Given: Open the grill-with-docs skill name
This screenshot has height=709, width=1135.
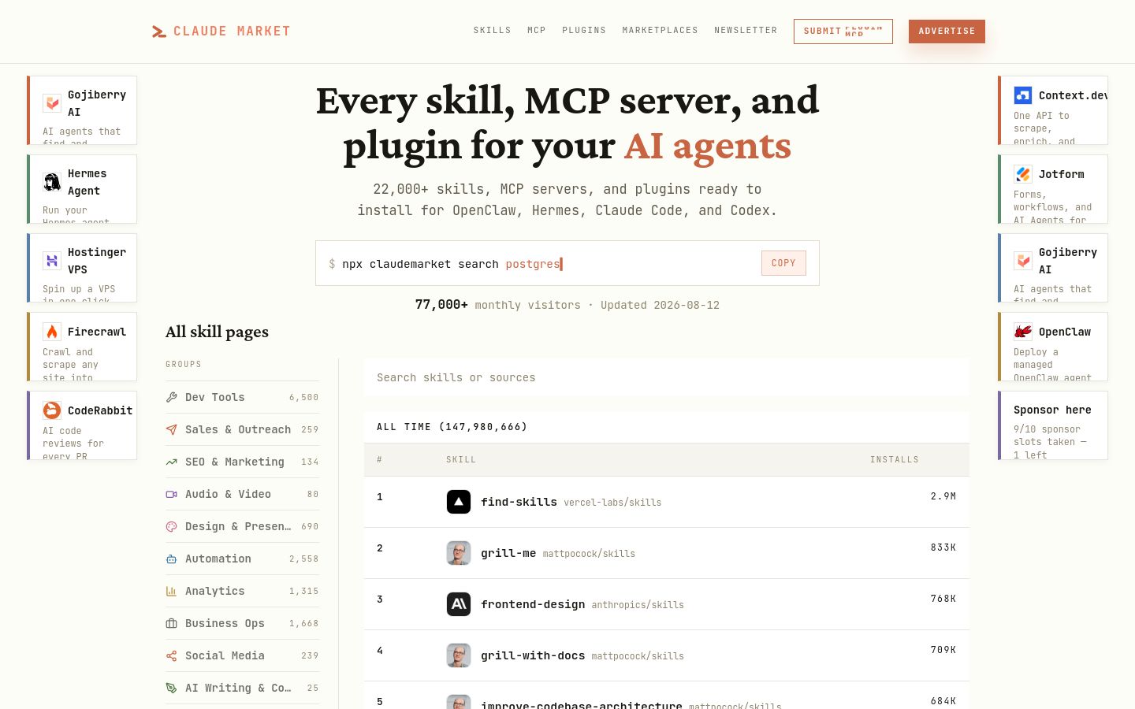Looking at the screenshot, I should (x=533, y=655).
